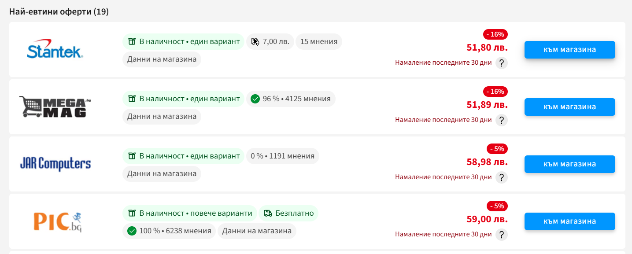Click the Stantek store logo

55,50
